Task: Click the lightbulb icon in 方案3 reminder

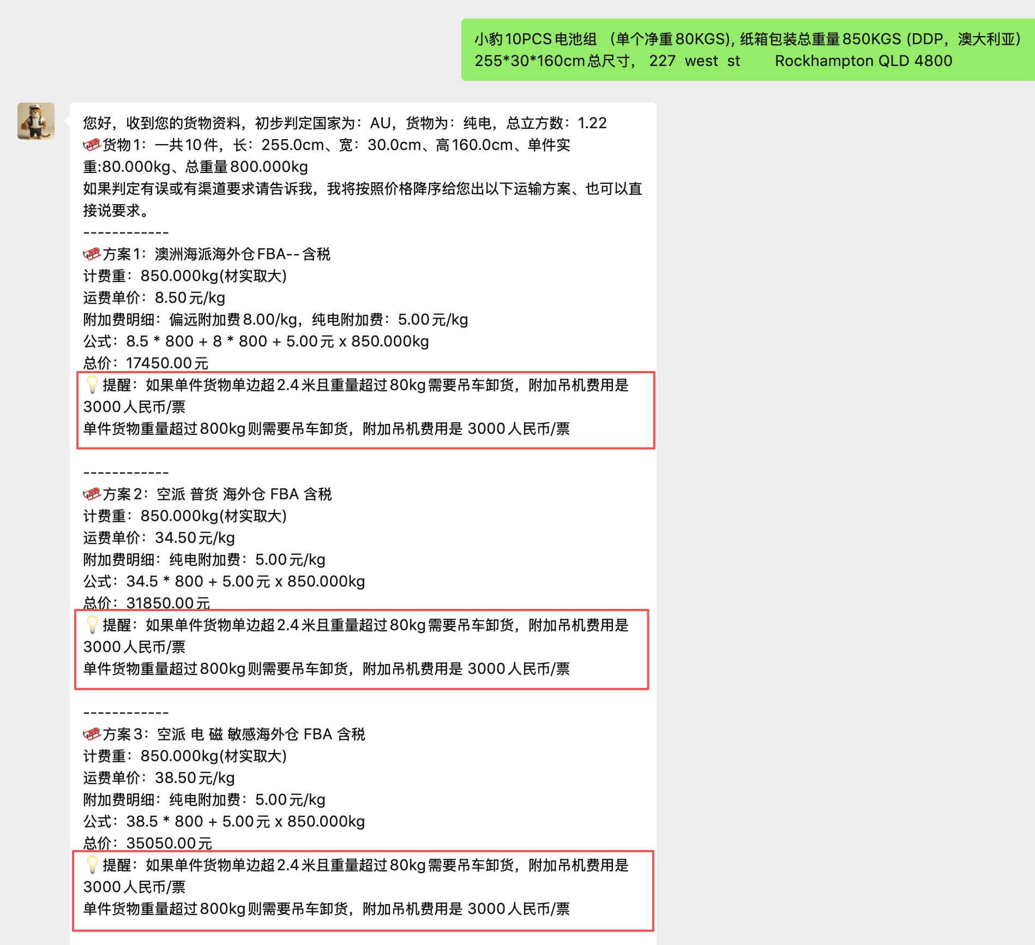Action: 92,865
